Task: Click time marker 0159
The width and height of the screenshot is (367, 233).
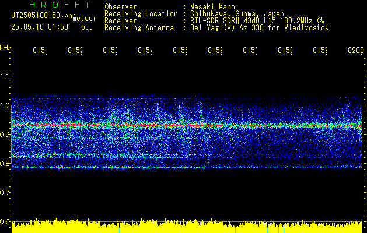Action: 320,50
